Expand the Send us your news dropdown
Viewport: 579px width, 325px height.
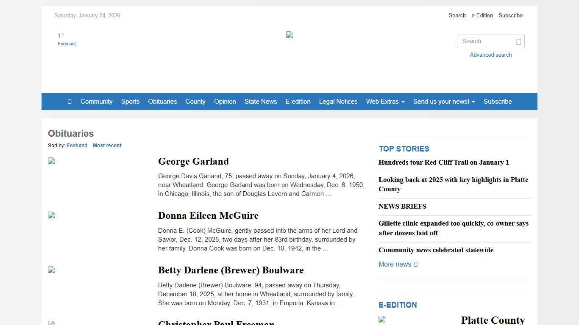pos(443,102)
